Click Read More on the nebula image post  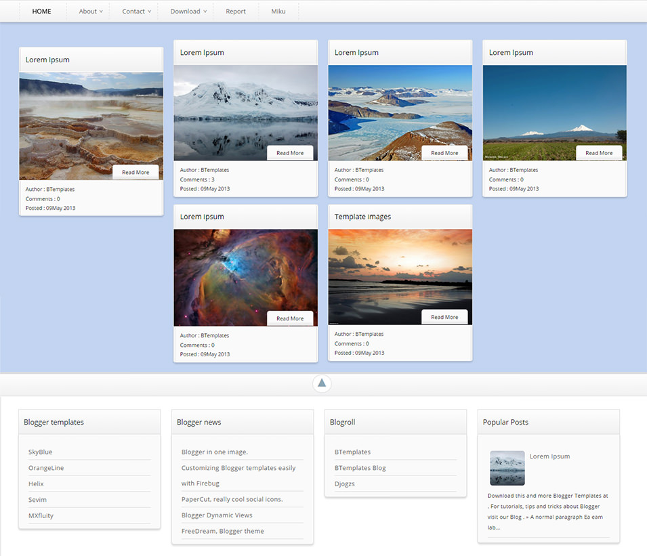(x=290, y=318)
